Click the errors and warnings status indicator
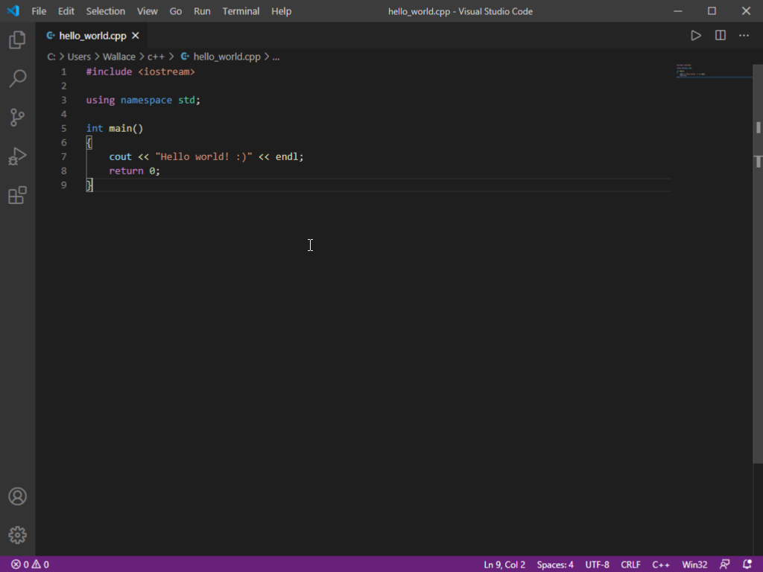Viewport: 763px width, 572px height. point(30,565)
